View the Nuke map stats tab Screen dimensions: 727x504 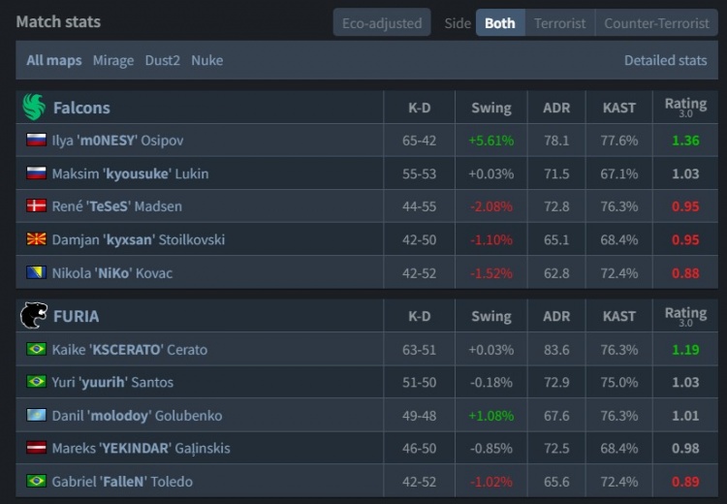206,60
